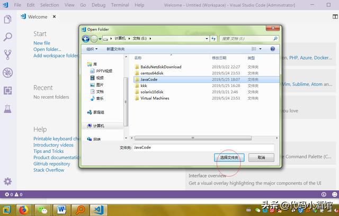Select the Virtual Machines folder
339x216 pixels.
(155, 98)
